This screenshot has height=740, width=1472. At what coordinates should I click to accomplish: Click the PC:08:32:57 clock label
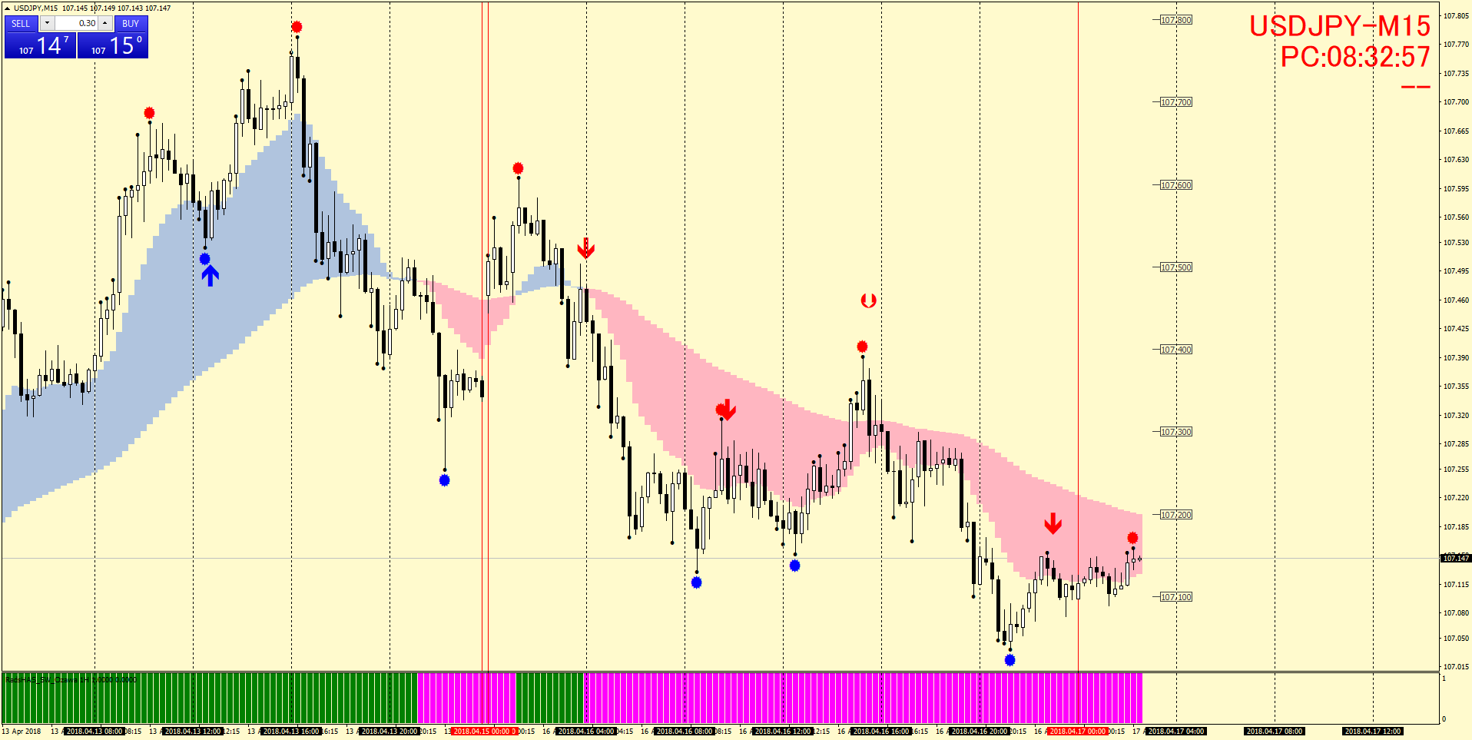point(1355,57)
